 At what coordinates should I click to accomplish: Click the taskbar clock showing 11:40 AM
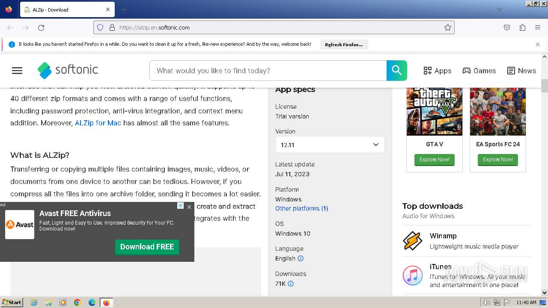pos(526,302)
